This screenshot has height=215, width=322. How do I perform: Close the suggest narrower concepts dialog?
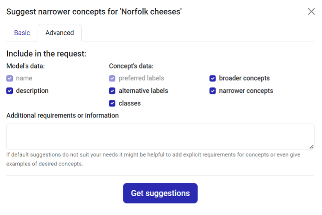coord(311,12)
